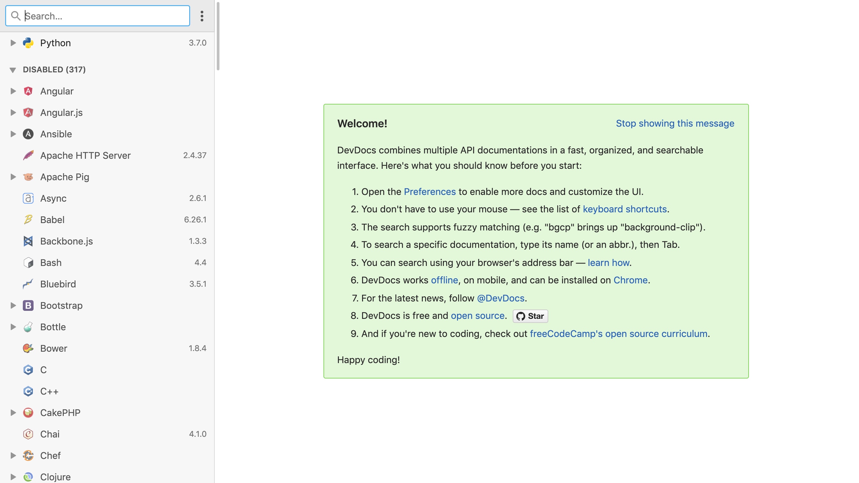Click the Python logo icon
859x483 pixels.
pyautogui.click(x=28, y=43)
